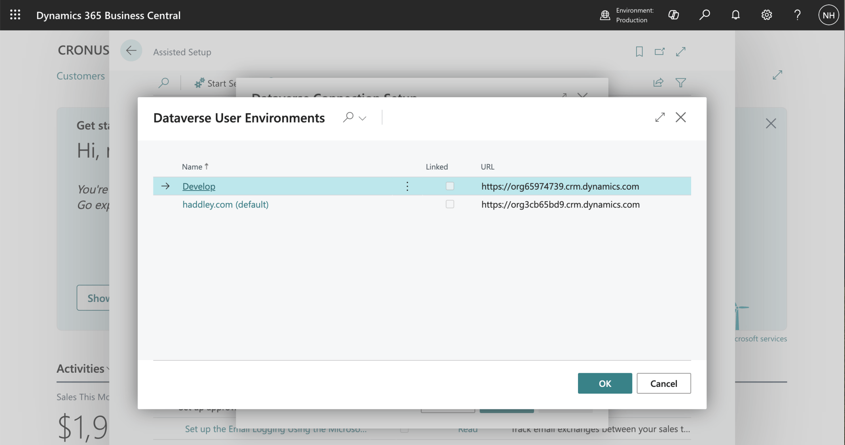This screenshot has width=845, height=445.
Task: Click the URL column header
Action: (487, 167)
